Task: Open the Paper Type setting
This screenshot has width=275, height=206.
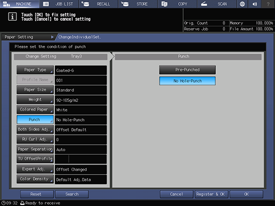Action: tap(35, 70)
